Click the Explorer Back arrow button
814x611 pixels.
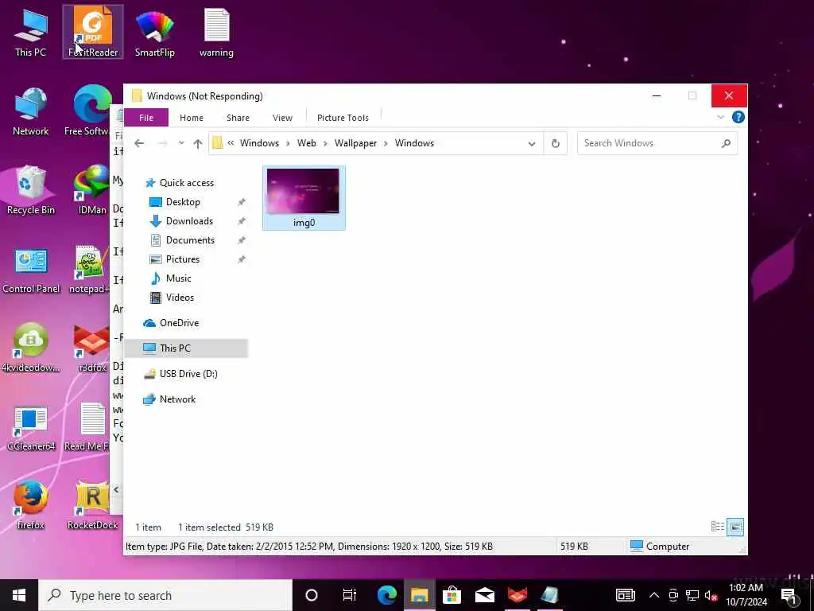[x=139, y=143]
